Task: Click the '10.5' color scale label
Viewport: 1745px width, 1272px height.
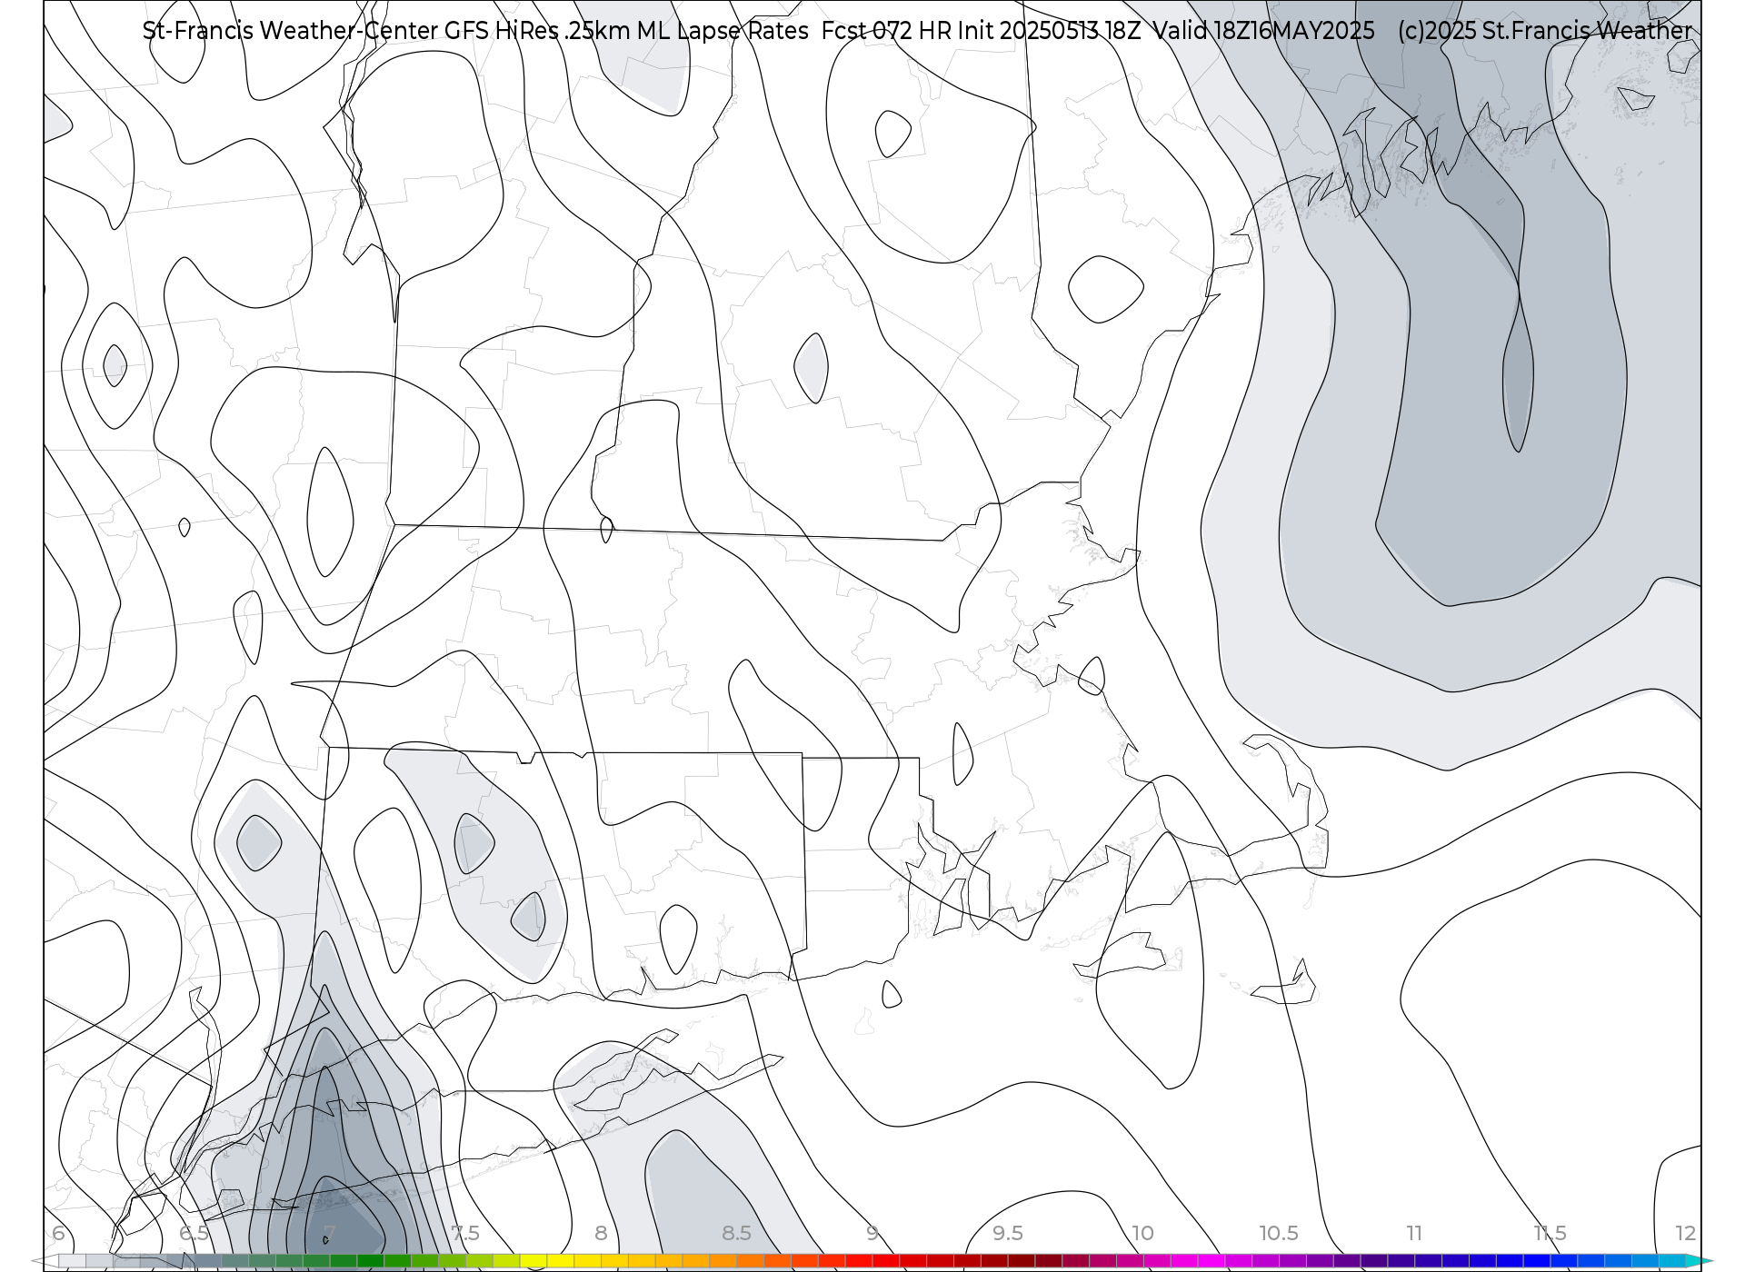Action: pyautogui.click(x=1278, y=1233)
